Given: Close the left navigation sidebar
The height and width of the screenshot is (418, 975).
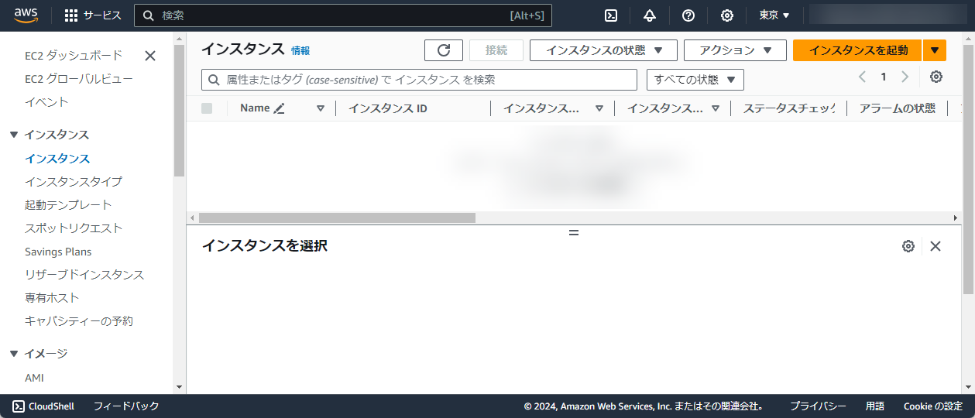Looking at the screenshot, I should tap(150, 56).
